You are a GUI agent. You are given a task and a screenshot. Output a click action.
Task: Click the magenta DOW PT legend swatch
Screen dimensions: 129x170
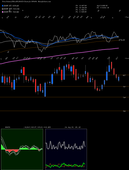[3, 12]
